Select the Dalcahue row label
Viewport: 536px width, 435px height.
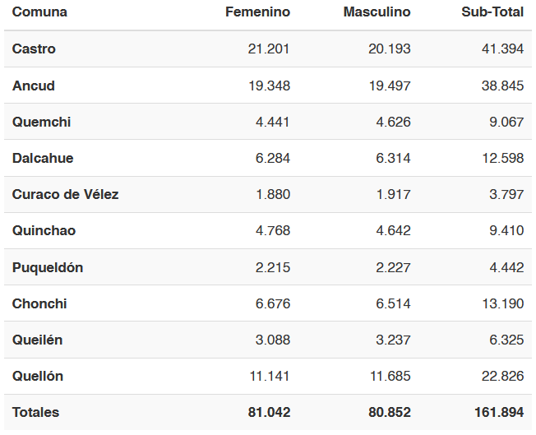(x=43, y=158)
